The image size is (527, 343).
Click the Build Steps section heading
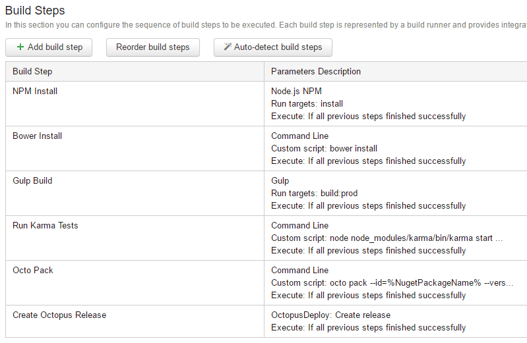click(35, 11)
